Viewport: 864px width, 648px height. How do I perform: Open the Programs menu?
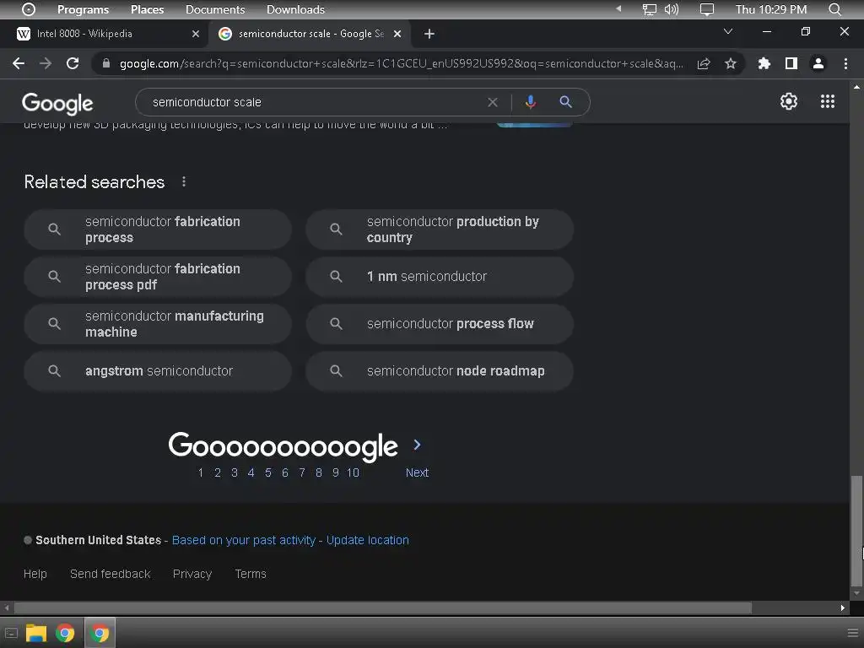coord(84,9)
